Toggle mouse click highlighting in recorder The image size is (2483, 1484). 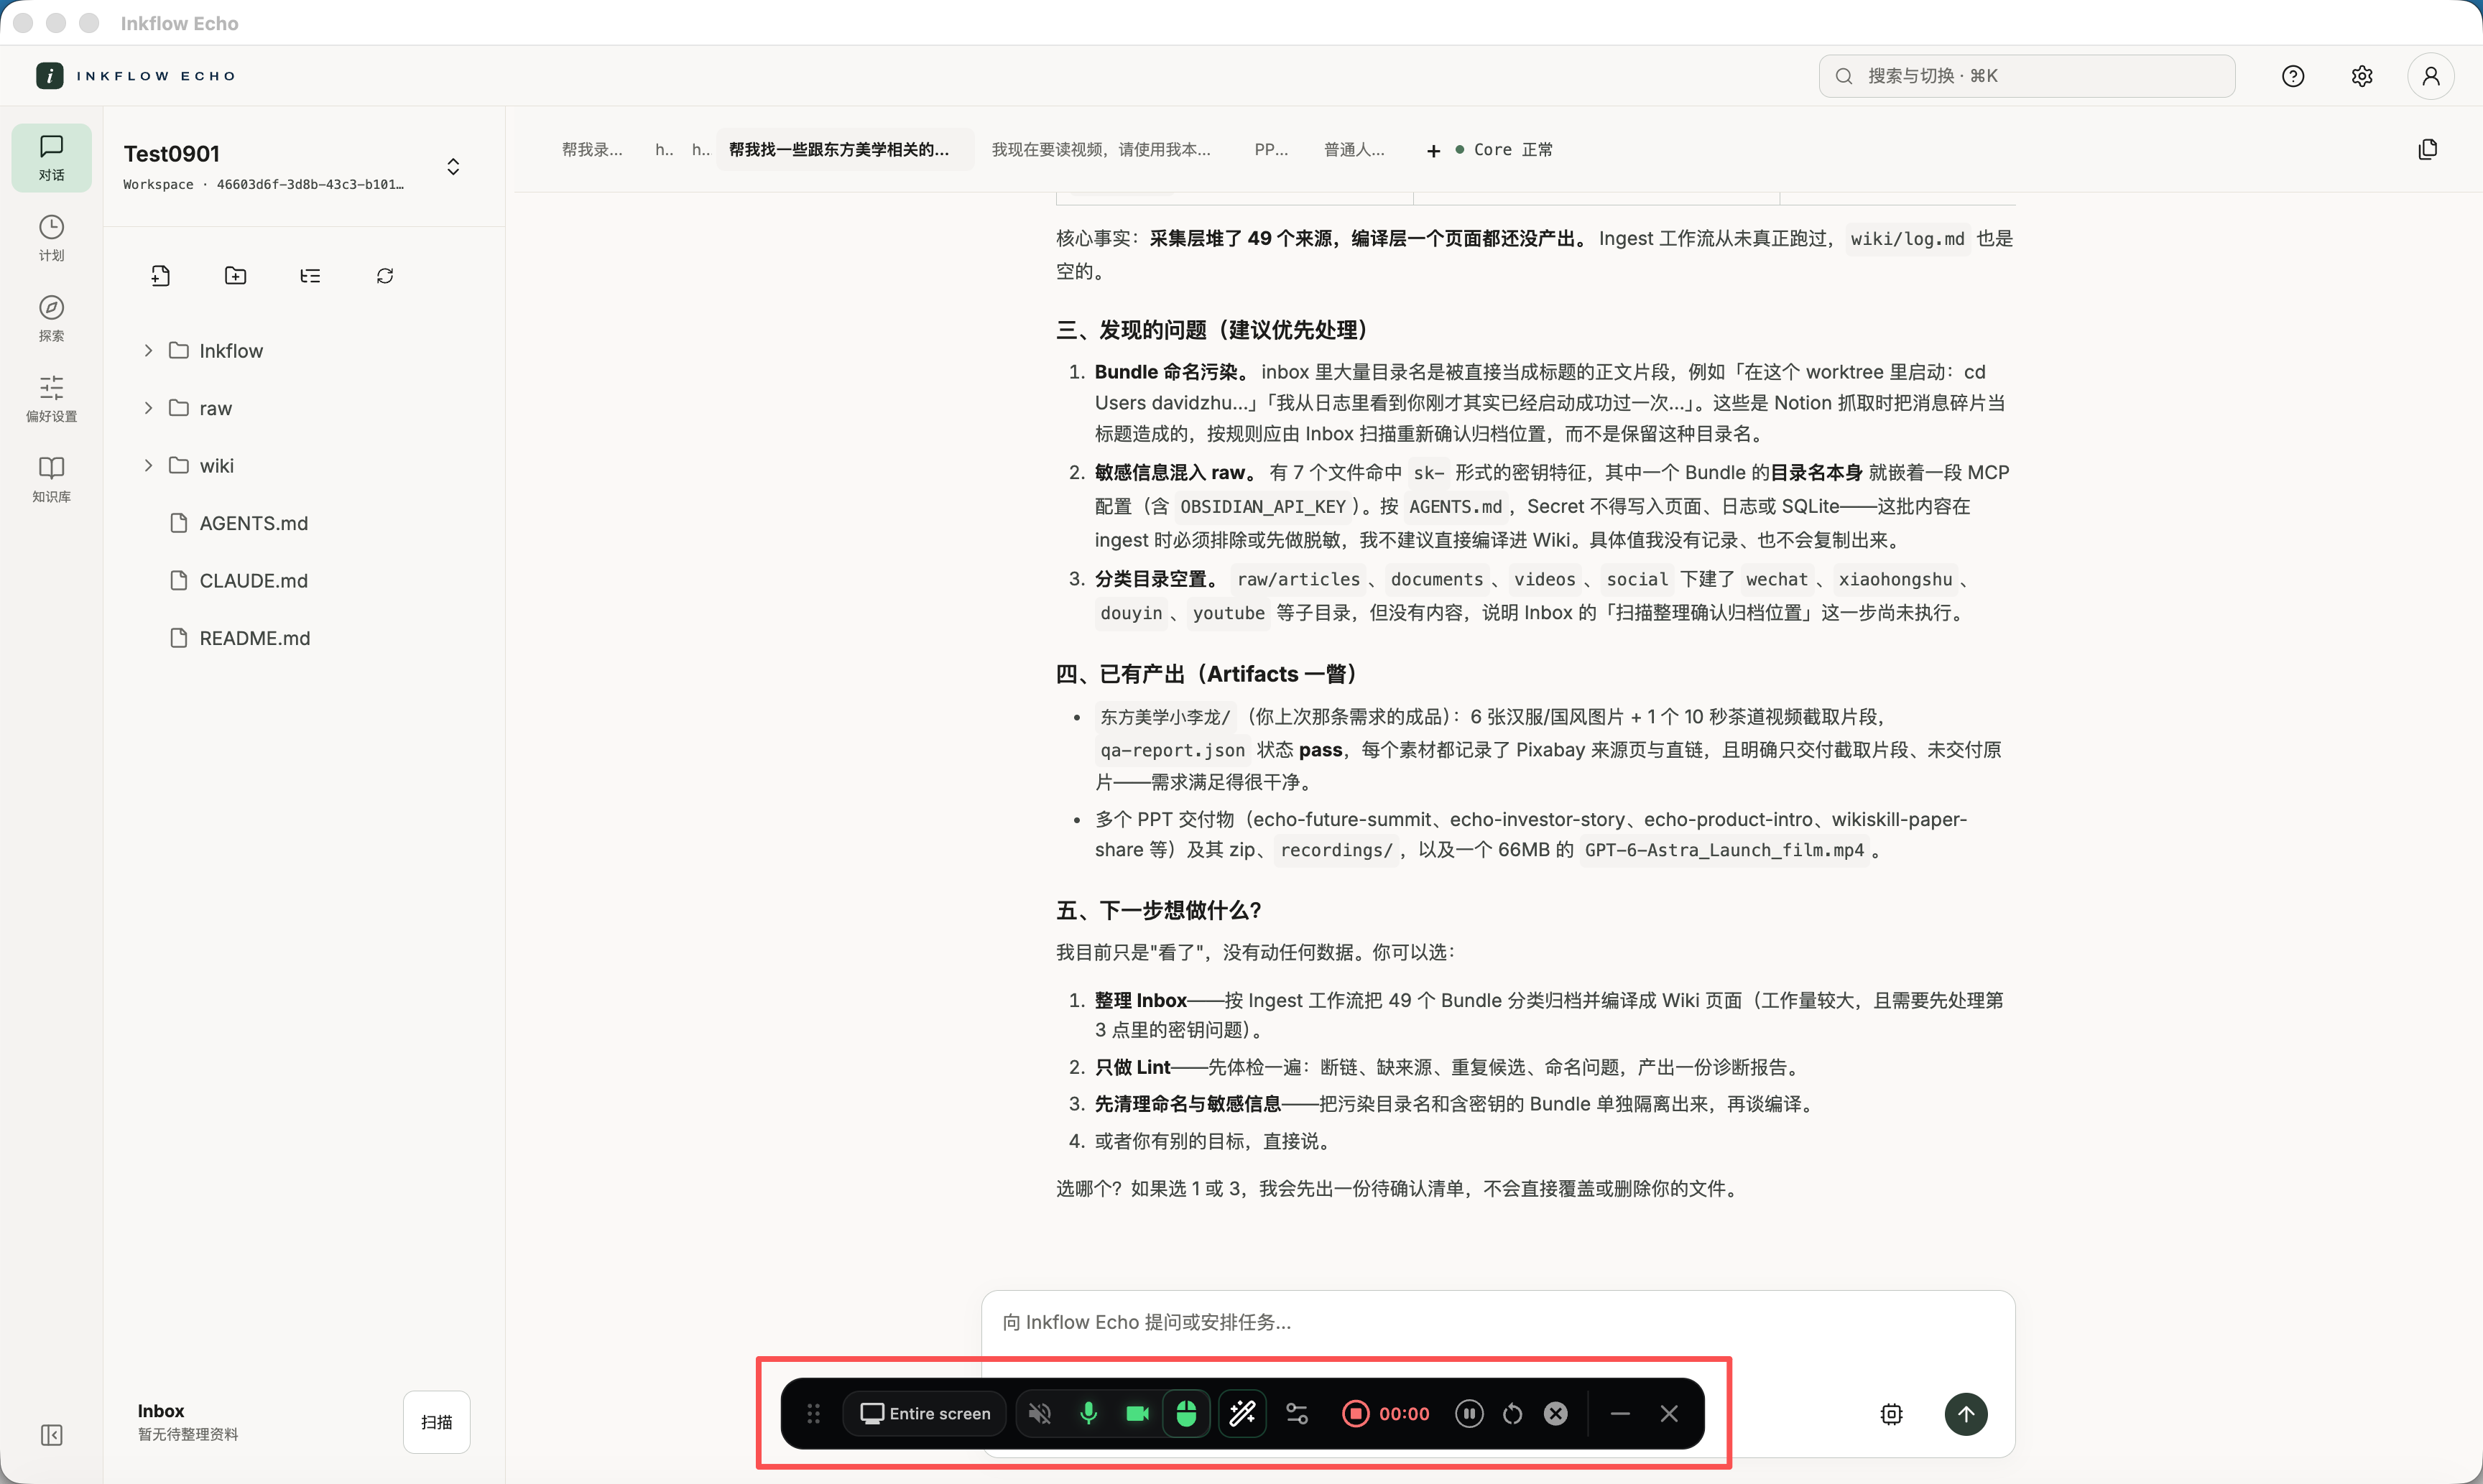(x=1186, y=1414)
